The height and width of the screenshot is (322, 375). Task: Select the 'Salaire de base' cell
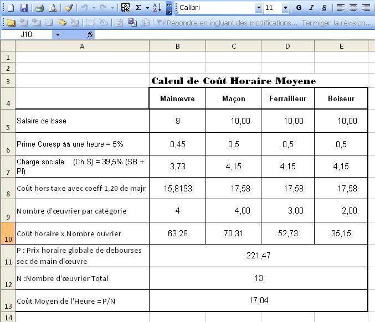83,121
